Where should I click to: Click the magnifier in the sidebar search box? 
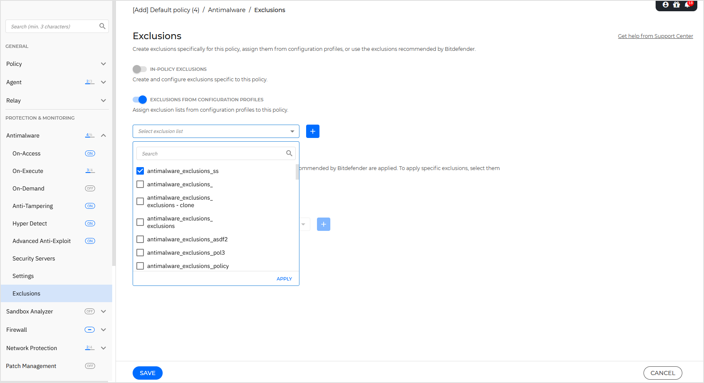(x=102, y=26)
